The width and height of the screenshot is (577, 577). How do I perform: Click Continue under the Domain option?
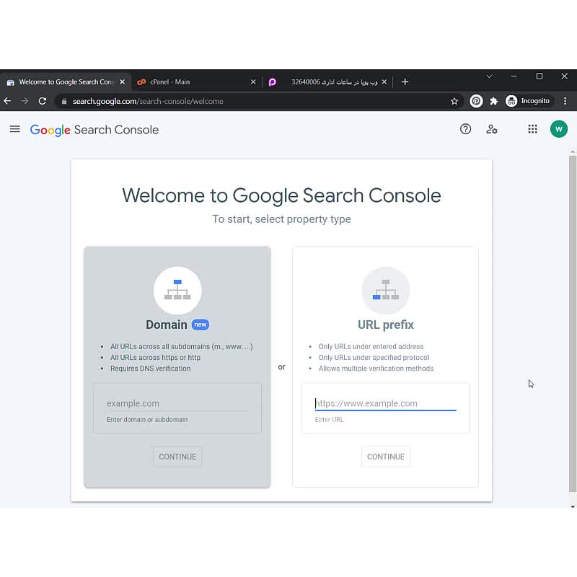click(177, 457)
